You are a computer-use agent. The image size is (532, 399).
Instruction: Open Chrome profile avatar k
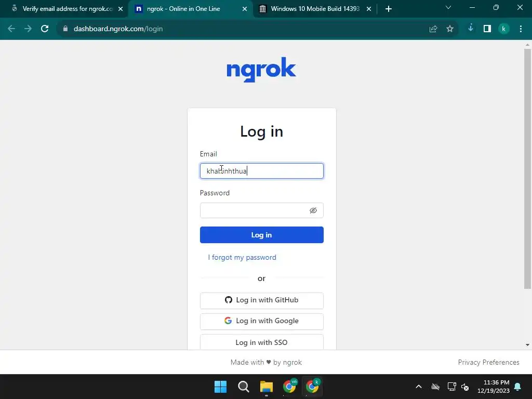(x=504, y=29)
